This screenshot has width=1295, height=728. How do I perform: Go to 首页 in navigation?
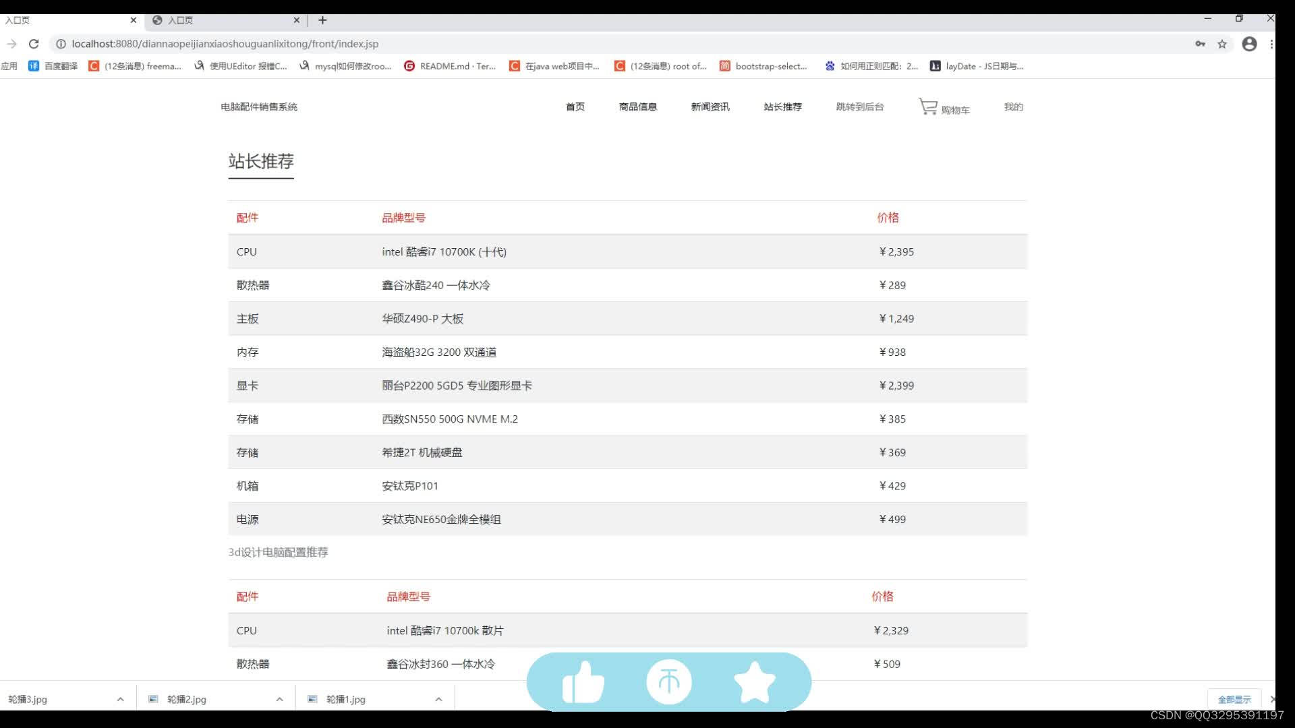[x=575, y=107]
